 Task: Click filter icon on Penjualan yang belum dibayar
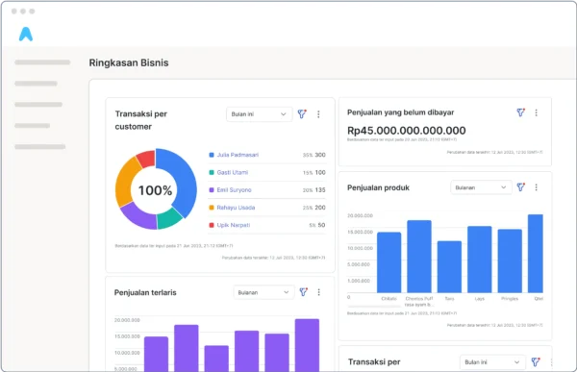tap(520, 112)
